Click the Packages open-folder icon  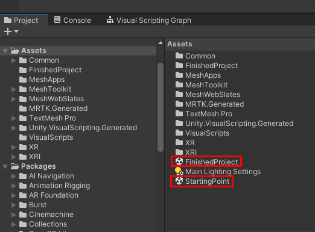(x=14, y=166)
